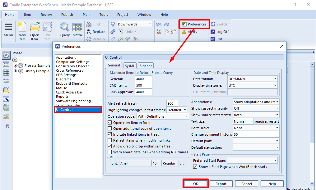Open the Alerts warning icon
Screen dimensions: 316x190
pyautogui.click(x=184, y=32)
